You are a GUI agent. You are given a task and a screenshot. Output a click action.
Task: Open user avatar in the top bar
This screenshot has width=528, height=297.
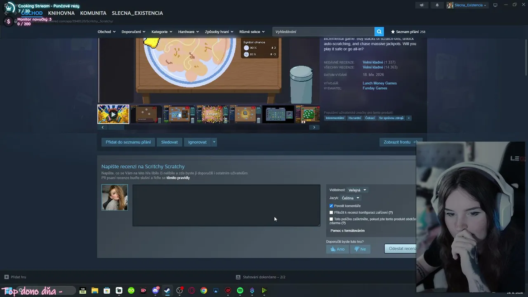point(450,5)
